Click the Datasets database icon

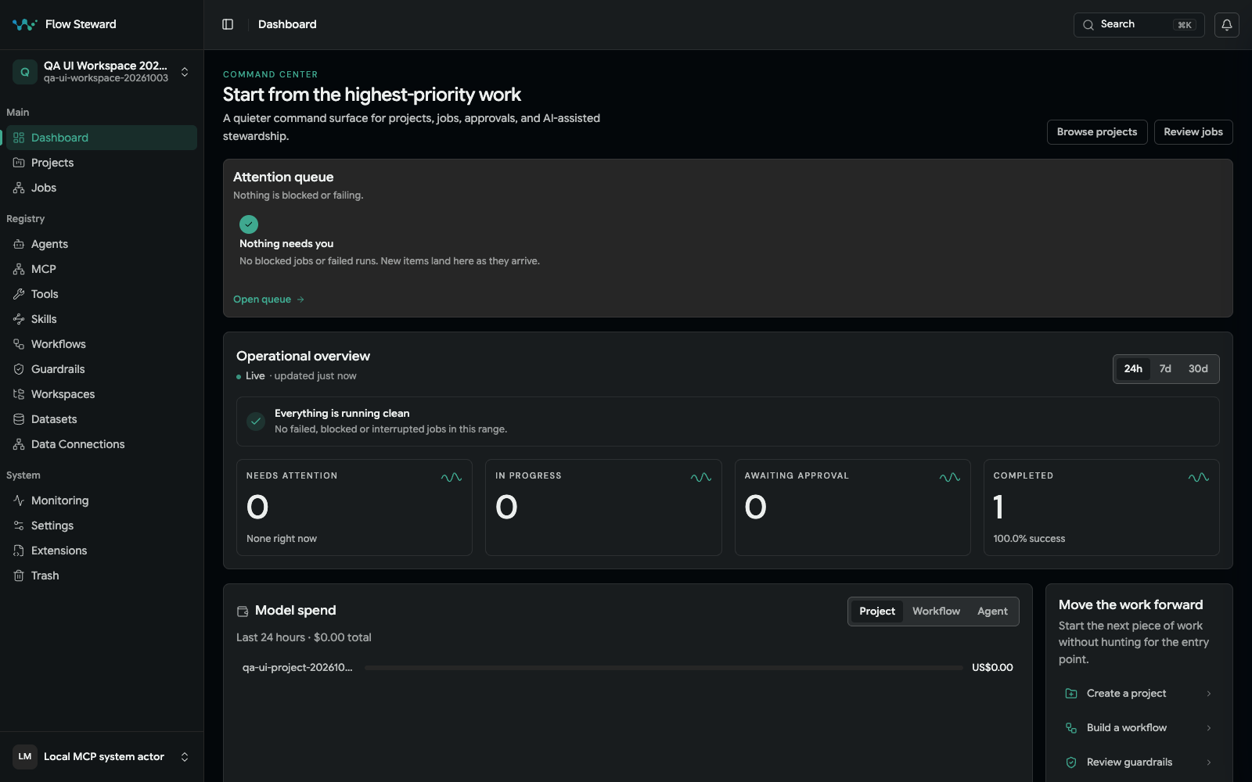pyautogui.click(x=19, y=419)
